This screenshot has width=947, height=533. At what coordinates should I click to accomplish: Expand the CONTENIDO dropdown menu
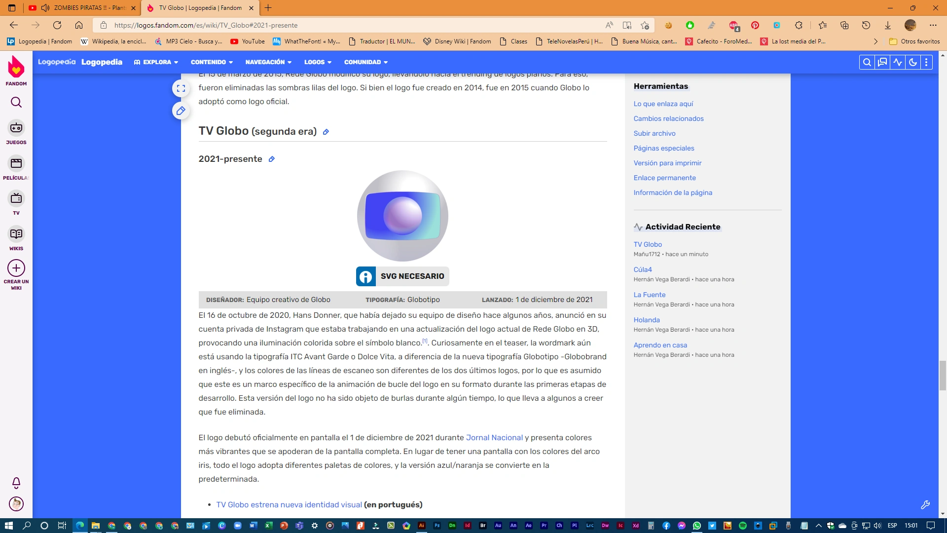pos(212,62)
